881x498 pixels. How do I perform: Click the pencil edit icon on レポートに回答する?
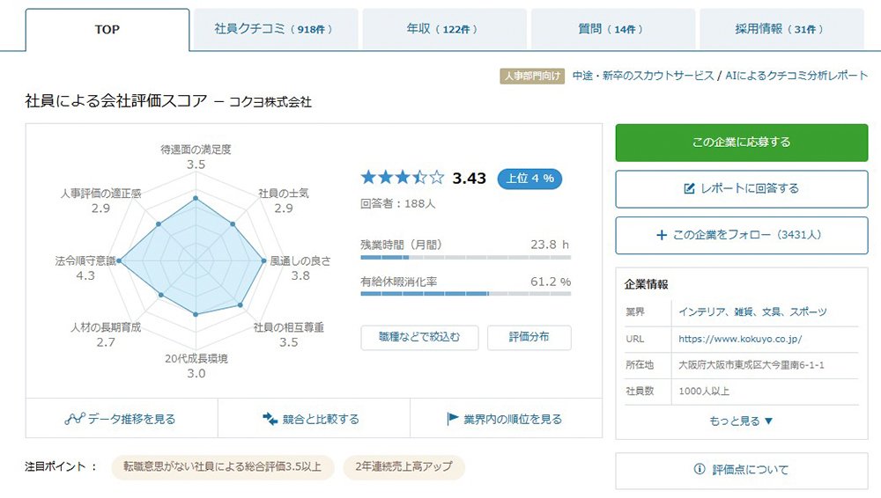(689, 188)
